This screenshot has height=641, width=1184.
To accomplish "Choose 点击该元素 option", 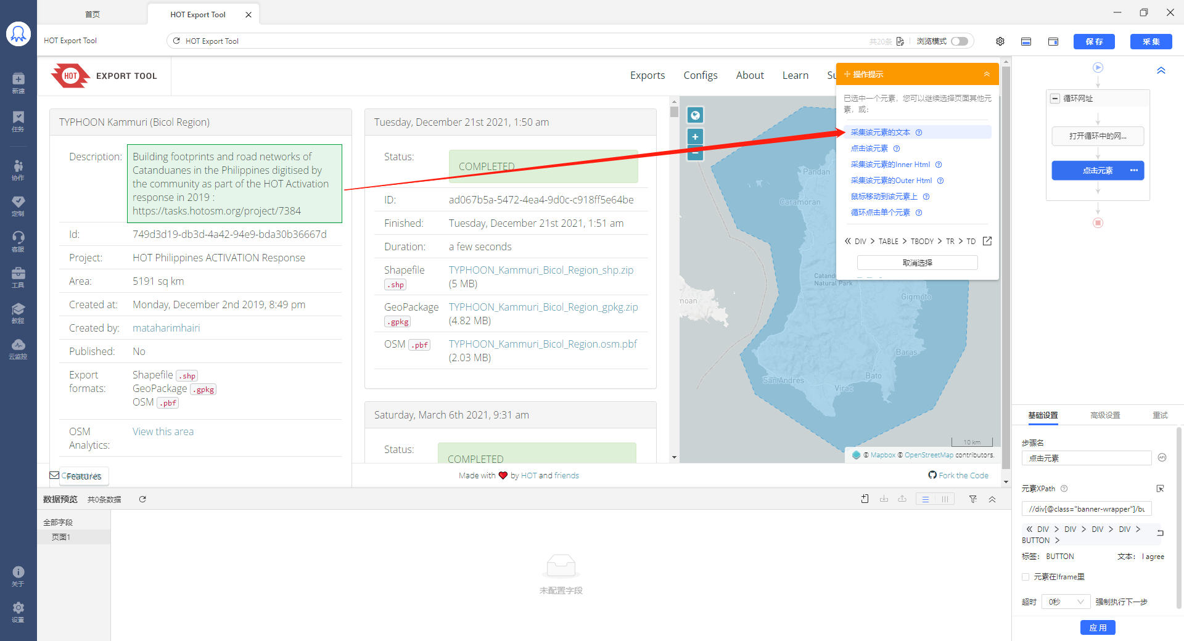I will [x=869, y=149].
